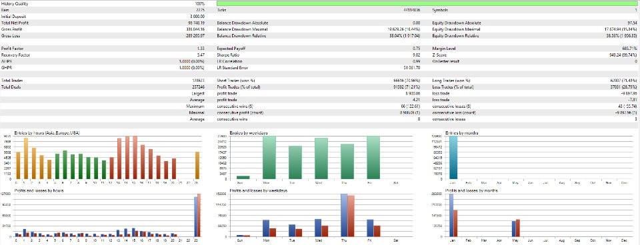
Task: Click the red May bar in monthly profits chart
Action: pos(519,228)
